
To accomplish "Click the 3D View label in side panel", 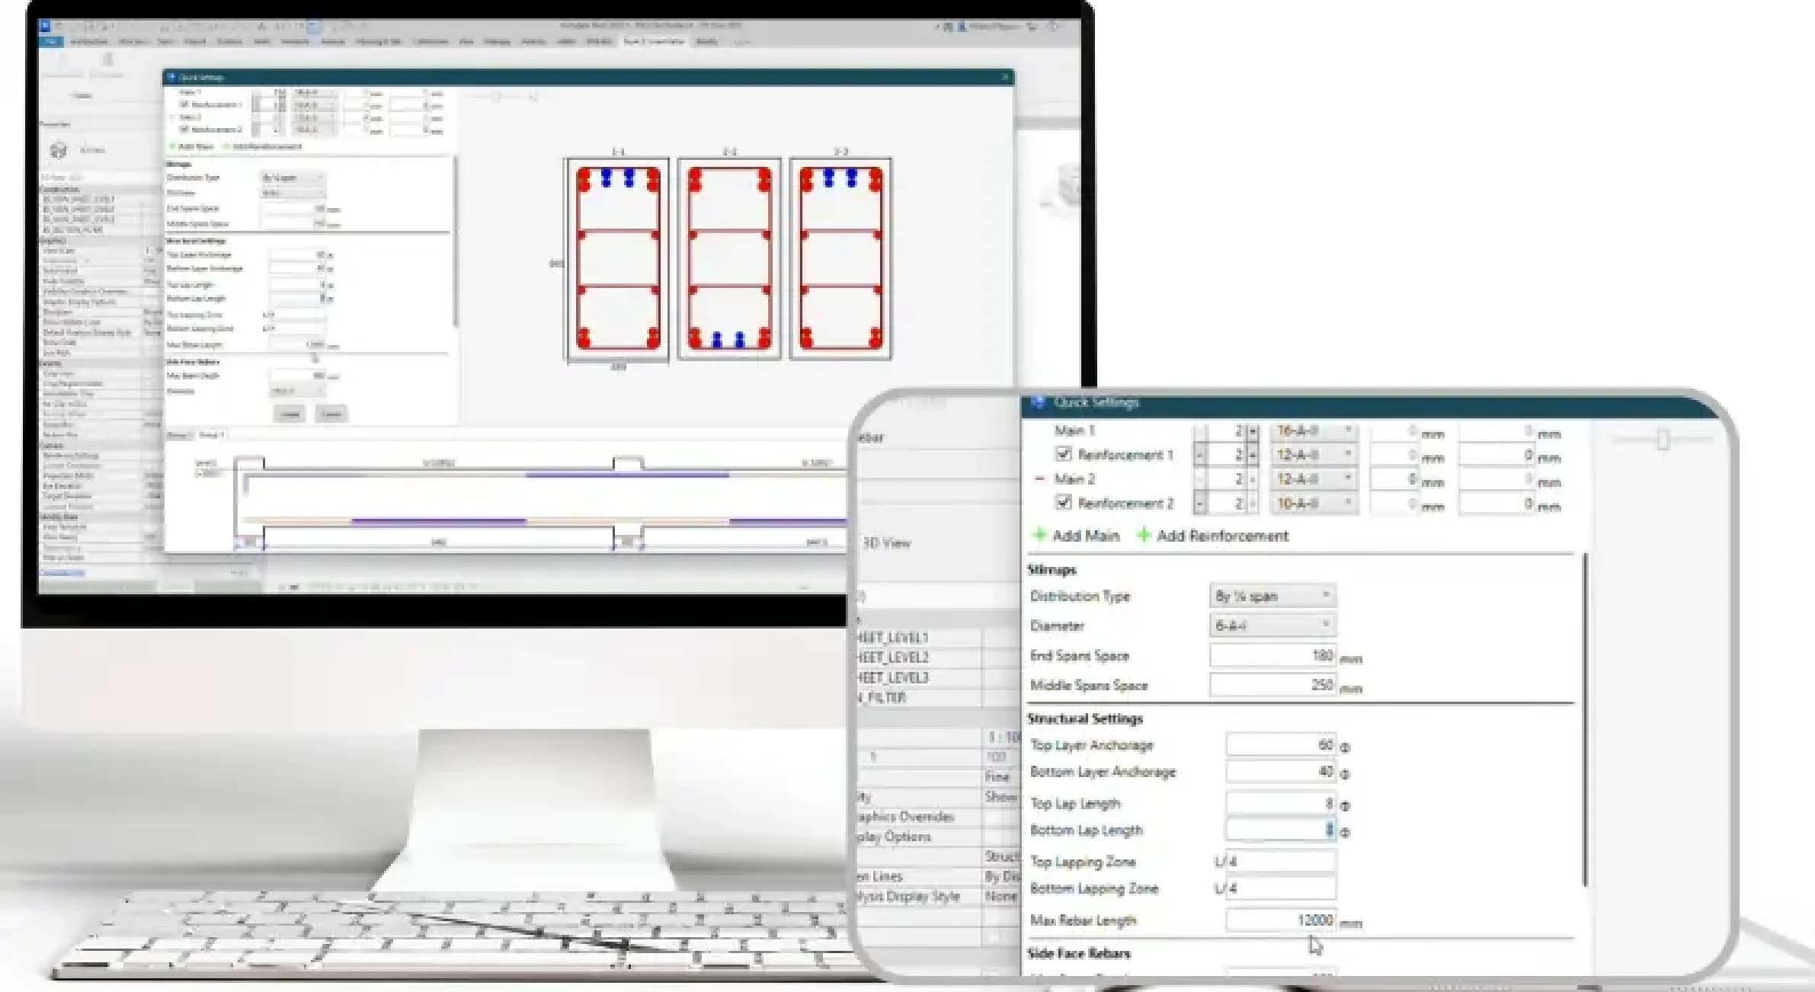I will (886, 543).
